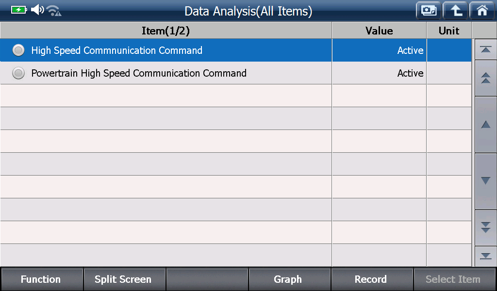Screen dimensions: 497x291
Task: Jump to the bottom of the list arrow
Action: [x=485, y=256]
